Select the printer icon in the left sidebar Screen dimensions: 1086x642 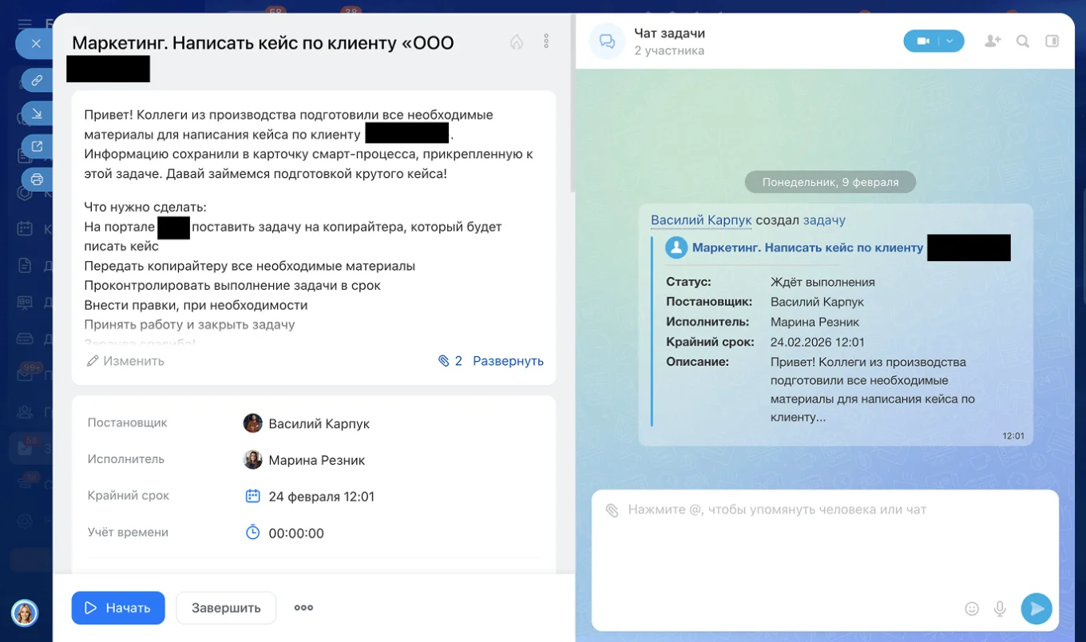pos(36,180)
